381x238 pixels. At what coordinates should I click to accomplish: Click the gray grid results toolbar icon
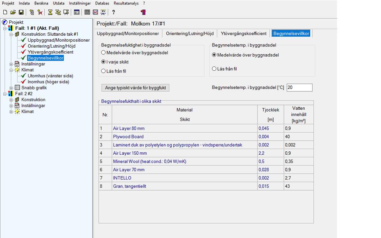(87, 12)
